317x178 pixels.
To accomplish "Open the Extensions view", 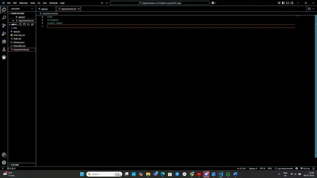I will click(x=4, y=41).
